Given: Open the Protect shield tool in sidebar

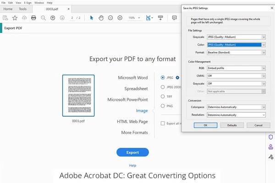Looking at the screenshot, I should 270,137.
